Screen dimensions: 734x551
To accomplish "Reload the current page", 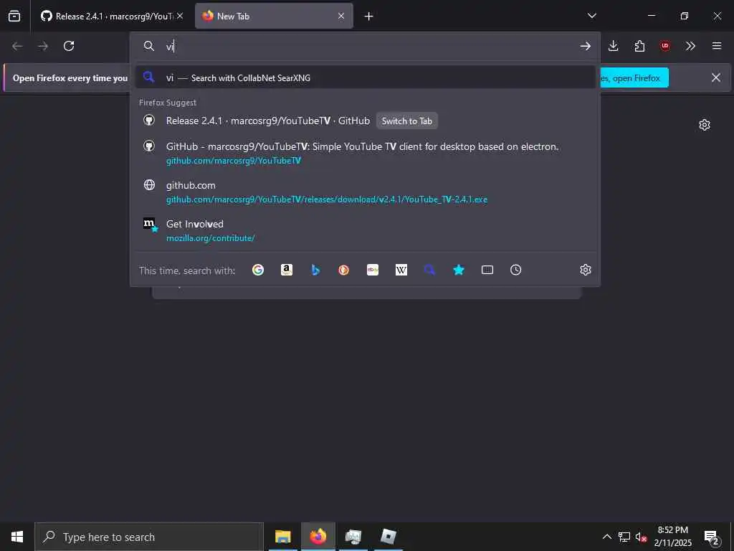I will click(x=69, y=46).
